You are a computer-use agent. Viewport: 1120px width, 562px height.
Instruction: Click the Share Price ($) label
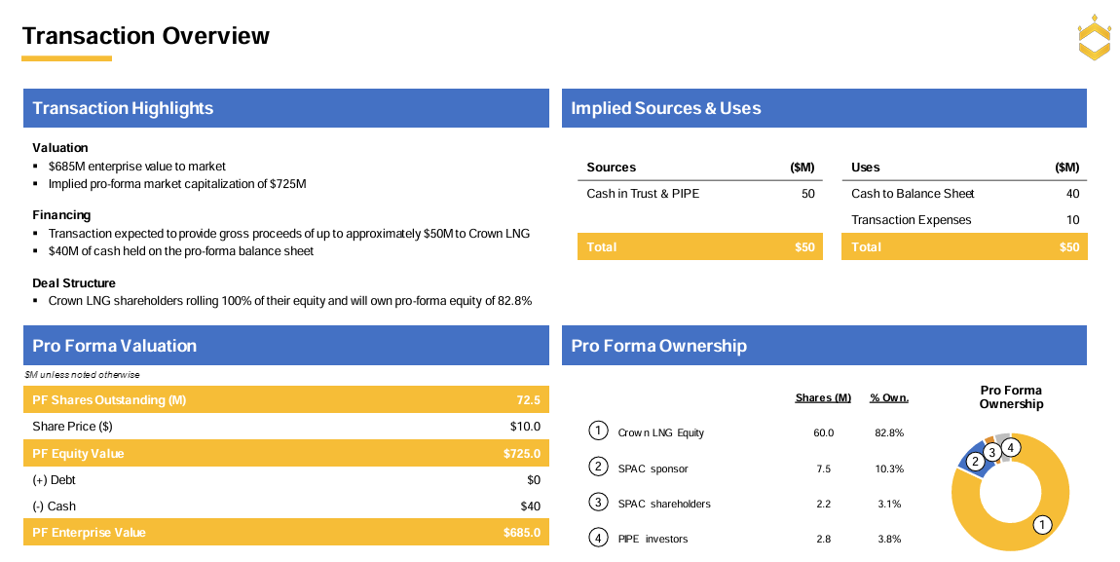click(72, 427)
